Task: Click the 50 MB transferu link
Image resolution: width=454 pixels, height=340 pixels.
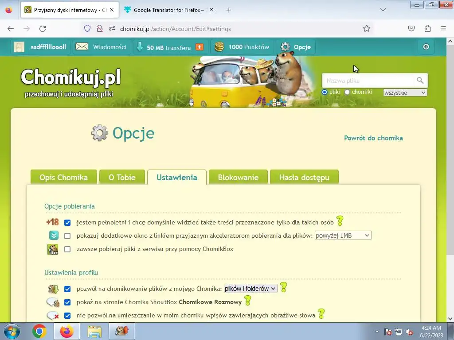Action: coord(169,47)
